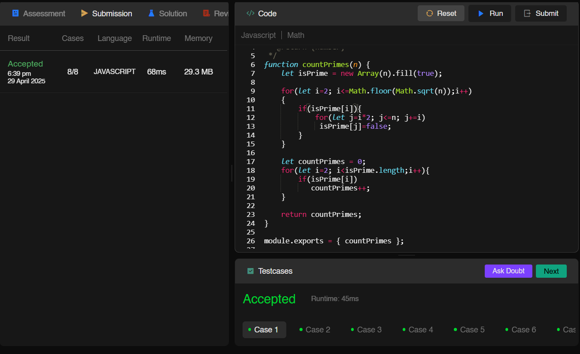Image resolution: width=580 pixels, height=354 pixels.
Task: Select Case 5 testcase
Action: pyautogui.click(x=469, y=329)
